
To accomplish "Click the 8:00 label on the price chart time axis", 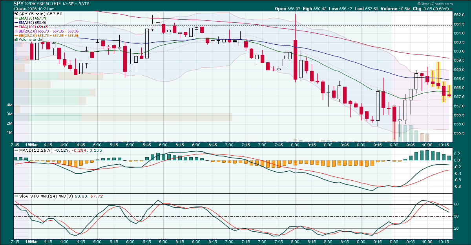I will click(295, 144).
